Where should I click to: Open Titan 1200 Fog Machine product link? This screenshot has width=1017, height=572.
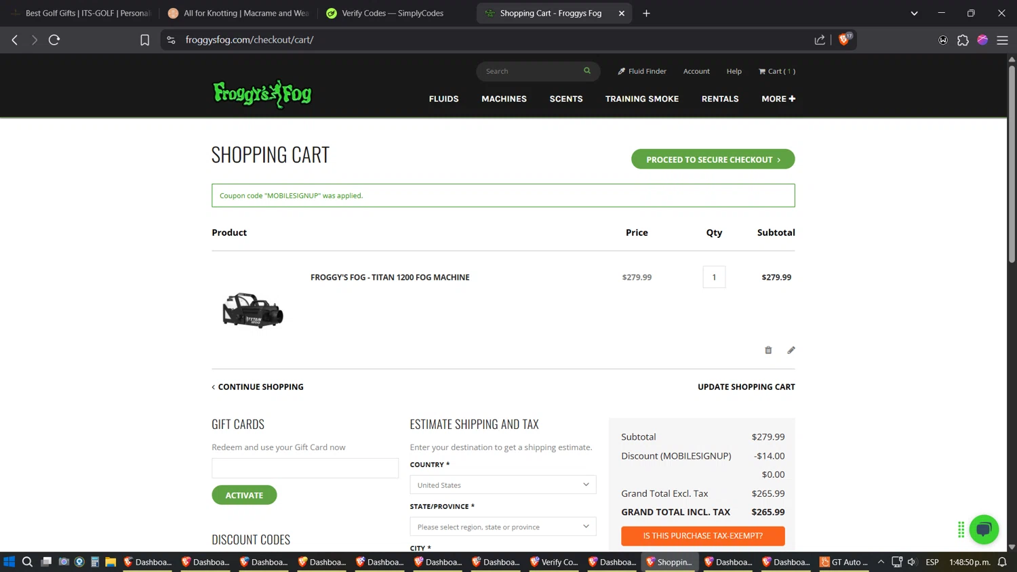pyautogui.click(x=390, y=277)
